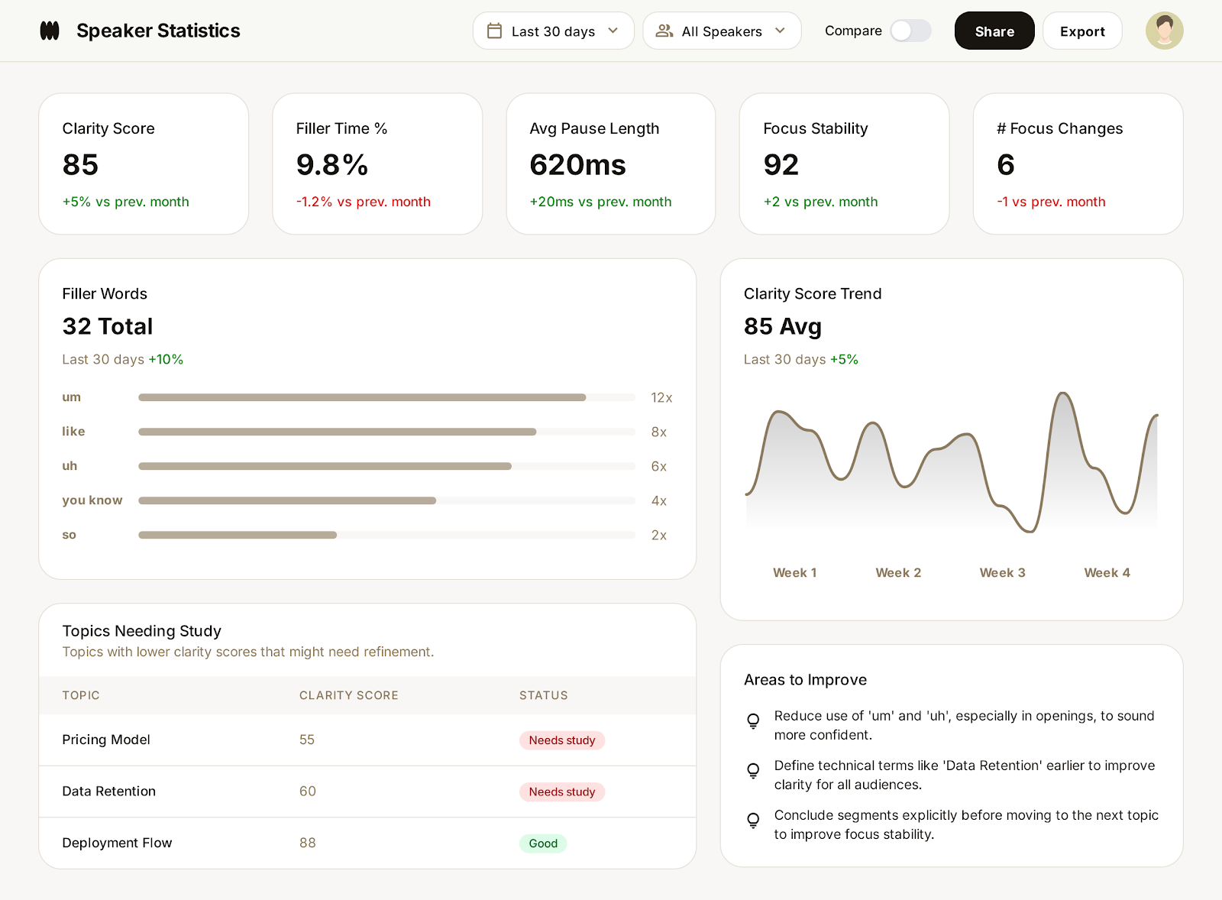Click the Week 3 label on the trend chart

point(1002,572)
